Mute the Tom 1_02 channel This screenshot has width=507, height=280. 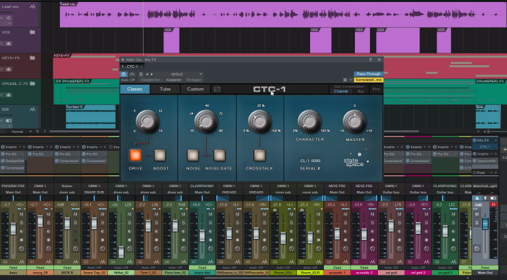click(x=157, y=214)
